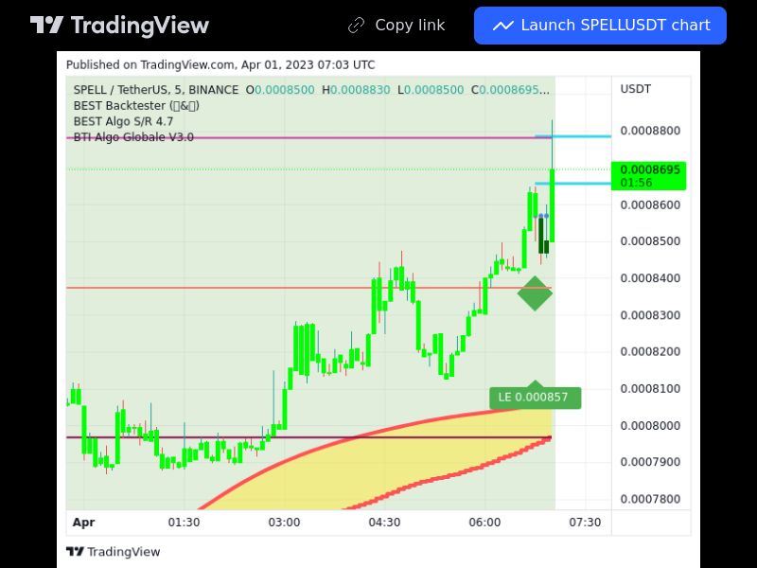Click the Apr label on time axis
Screen dimensions: 757x568
(83, 523)
